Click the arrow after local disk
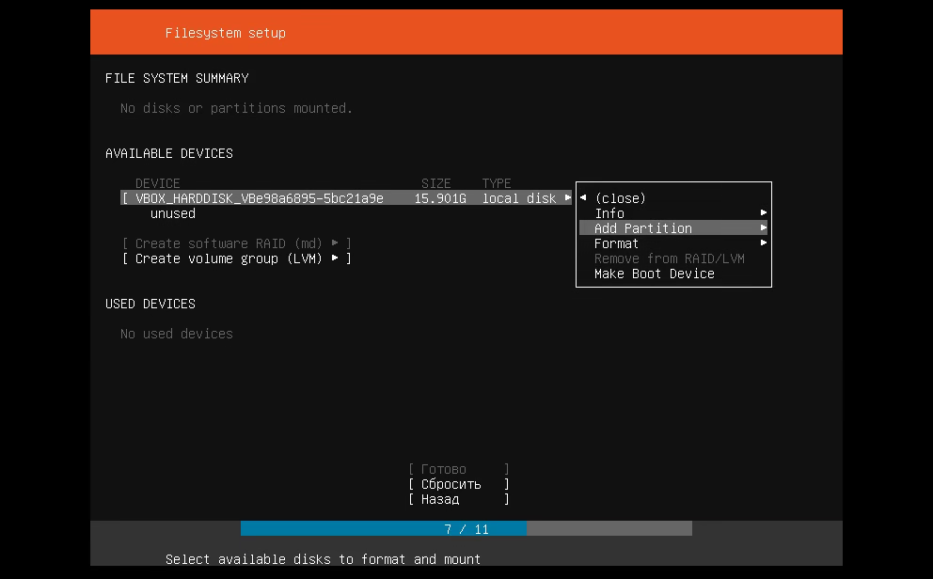 pos(567,198)
